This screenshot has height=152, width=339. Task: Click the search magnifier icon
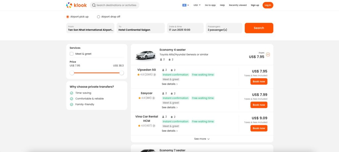(x=94, y=5)
